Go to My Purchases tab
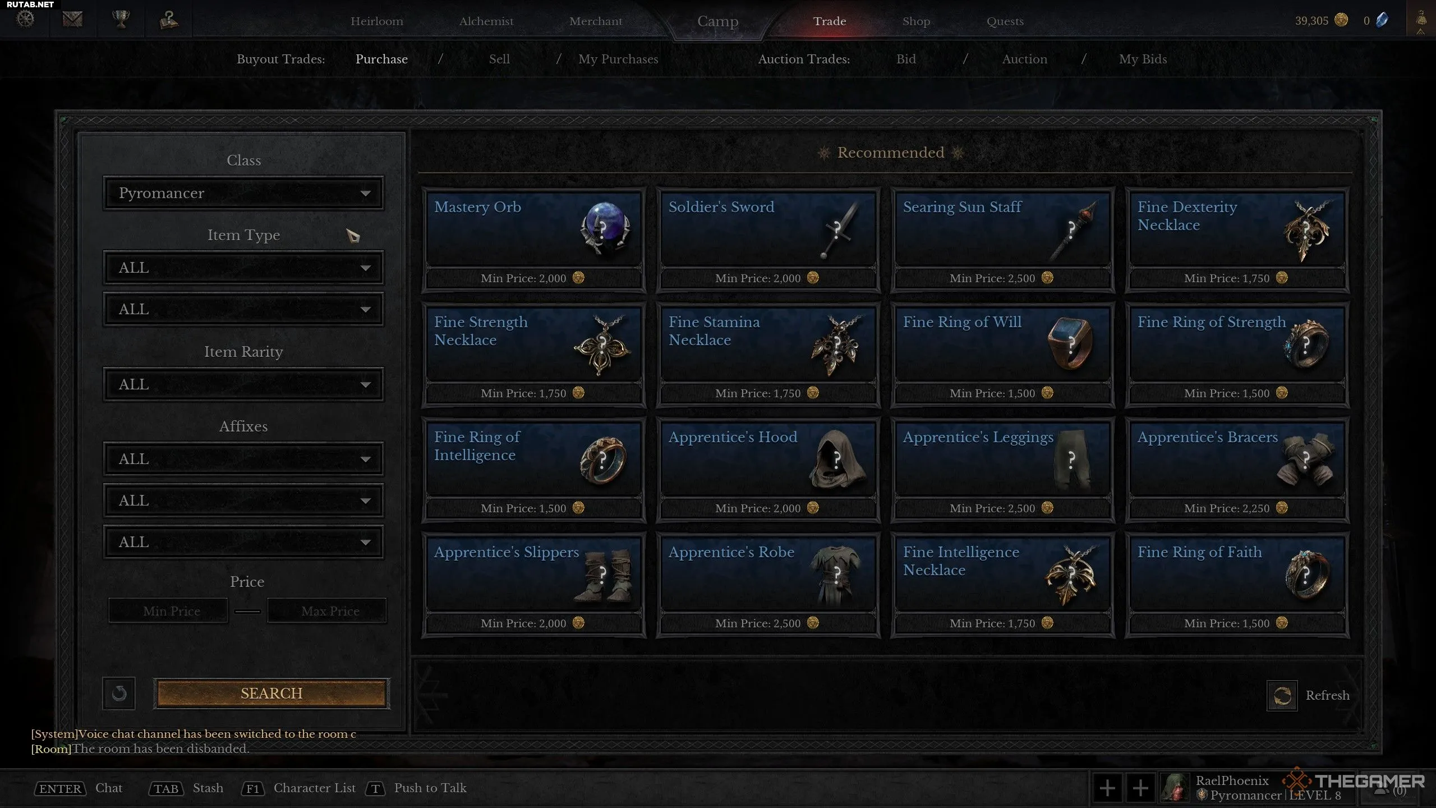The width and height of the screenshot is (1436, 808). click(x=618, y=59)
